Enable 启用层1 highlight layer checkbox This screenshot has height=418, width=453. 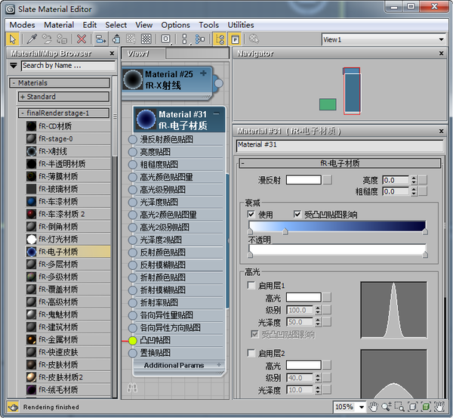click(x=251, y=286)
